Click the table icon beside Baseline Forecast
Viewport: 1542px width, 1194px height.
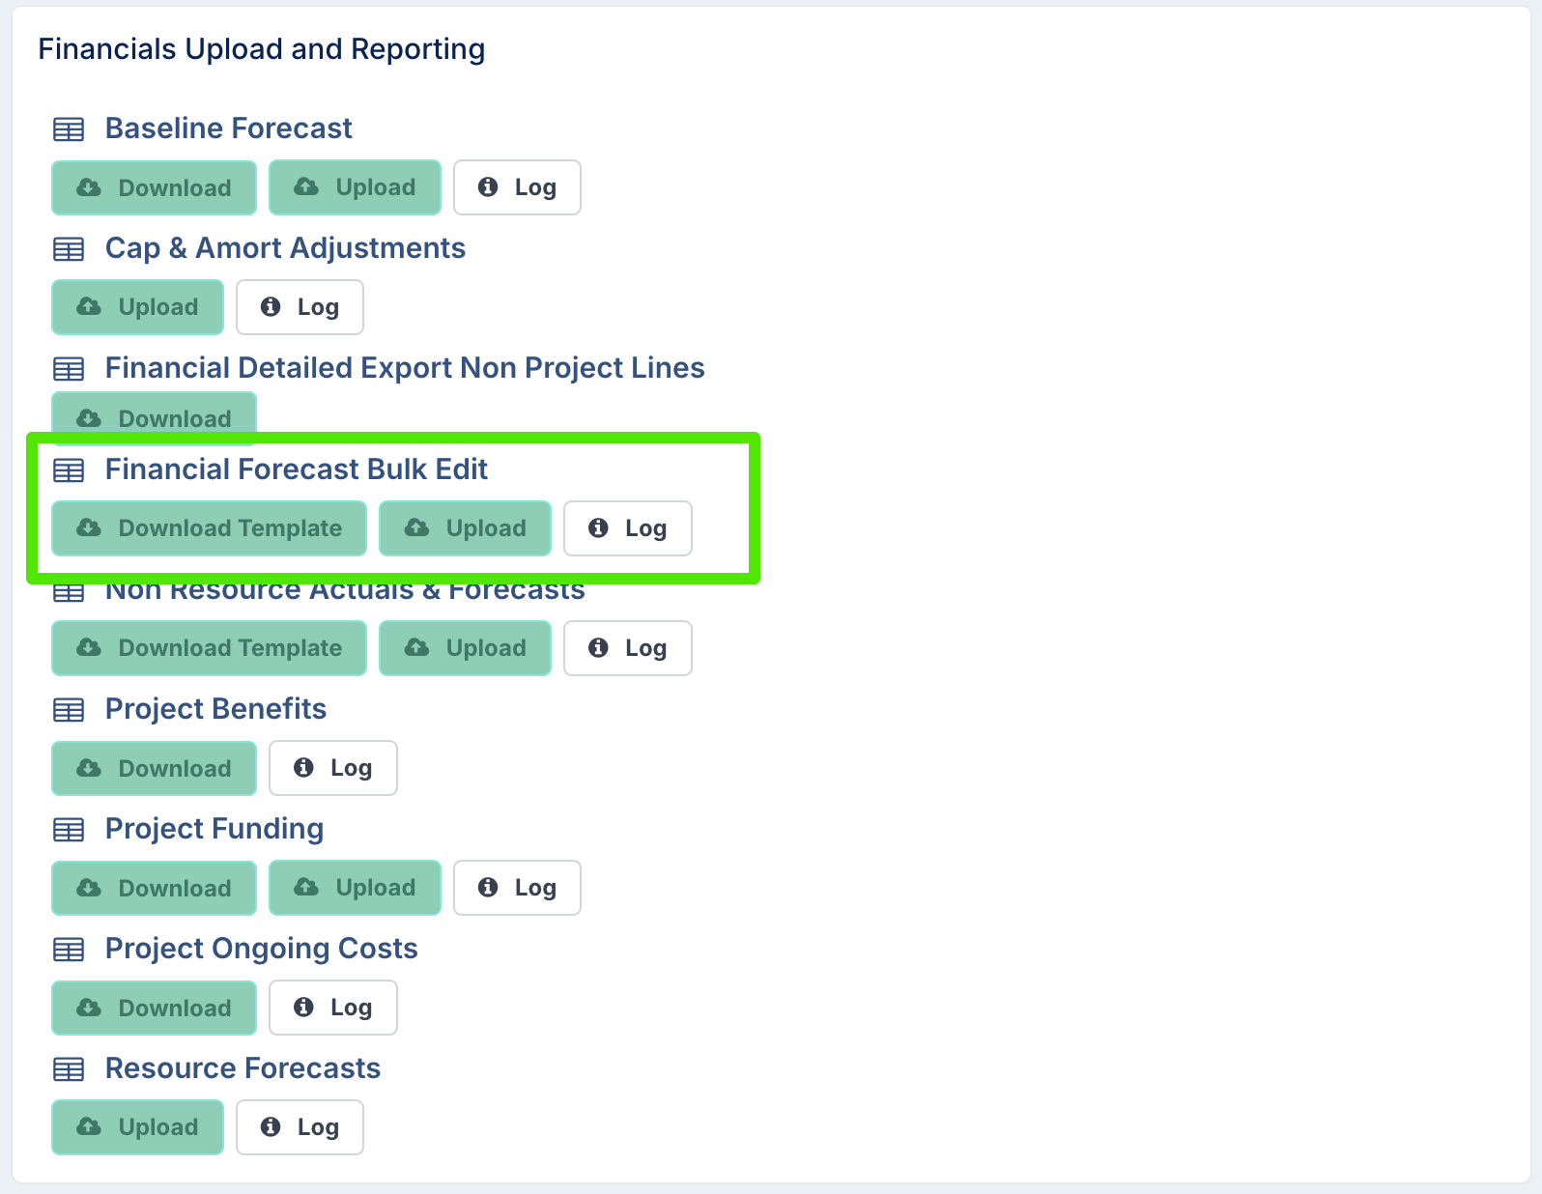[69, 129]
